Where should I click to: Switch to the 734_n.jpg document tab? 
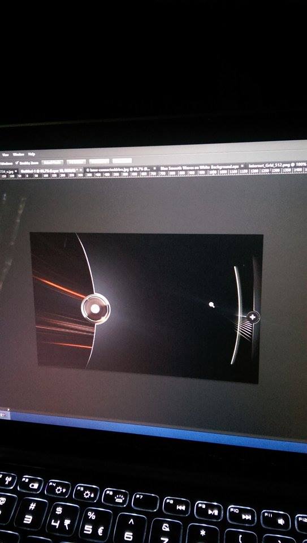point(8,171)
